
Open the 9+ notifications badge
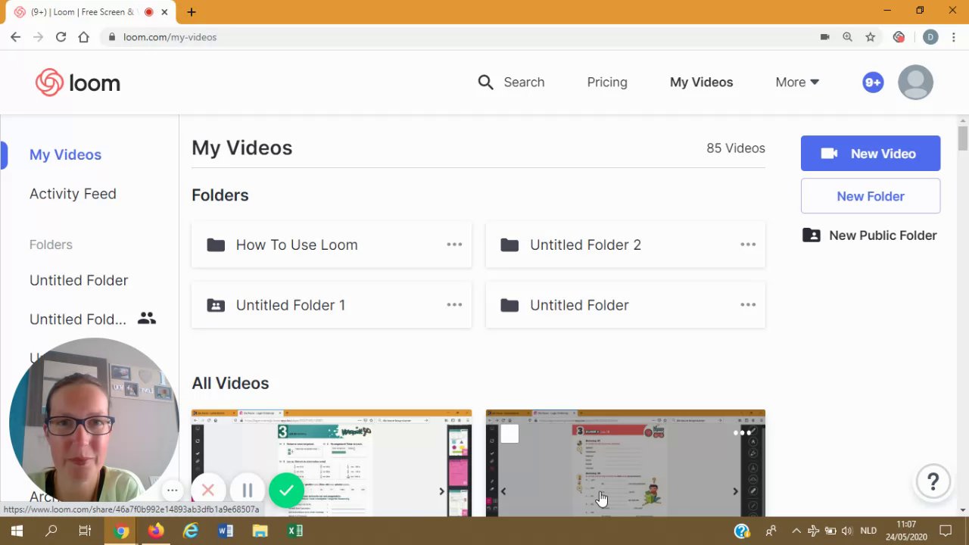(873, 83)
